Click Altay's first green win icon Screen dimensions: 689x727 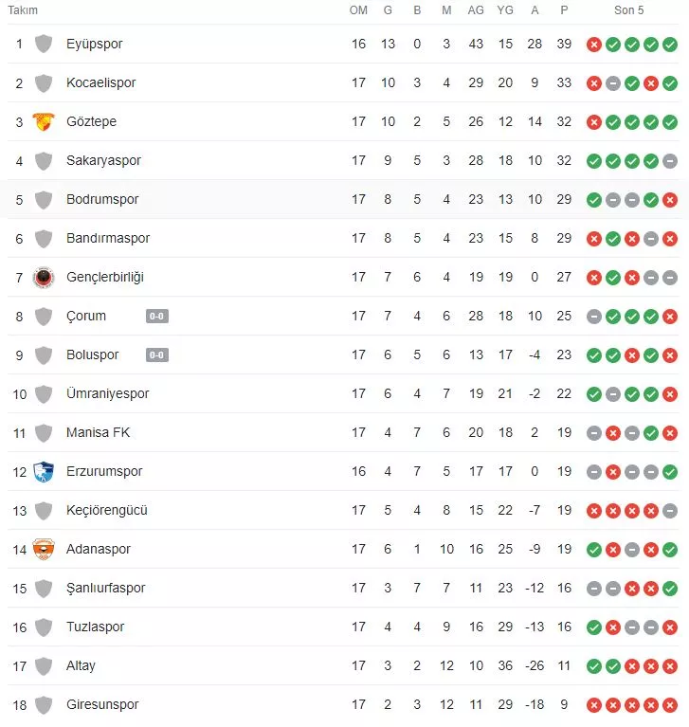click(594, 666)
